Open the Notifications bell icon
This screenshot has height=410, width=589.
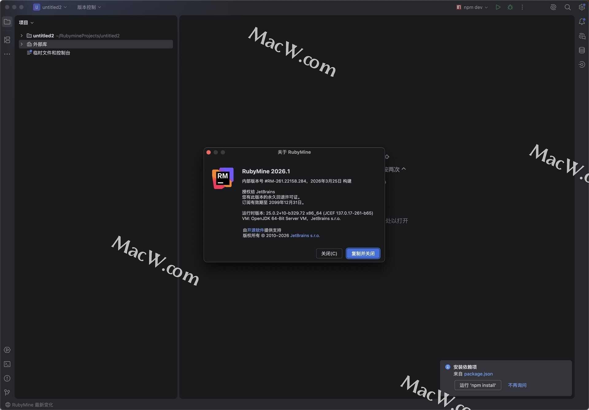582,22
